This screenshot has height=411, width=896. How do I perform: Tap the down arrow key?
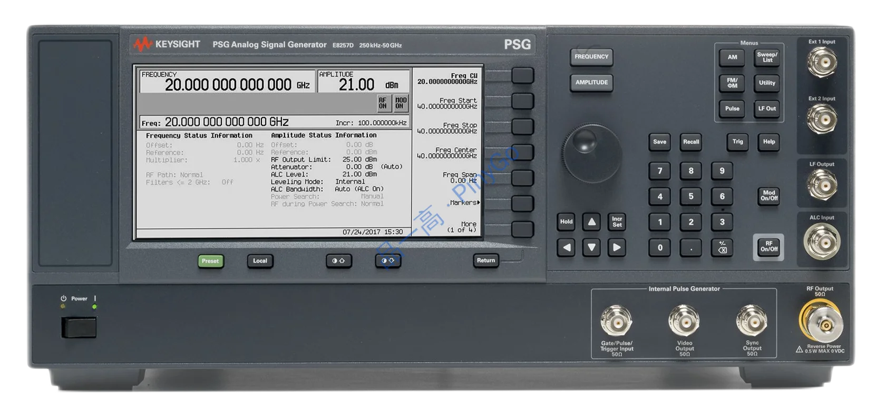pyautogui.click(x=591, y=247)
